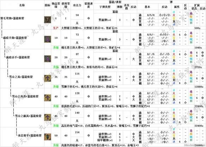This screenshot has width=206, height=147.
Task: Click item level 50 of 冰岩射手
Action: [x=56, y=135]
